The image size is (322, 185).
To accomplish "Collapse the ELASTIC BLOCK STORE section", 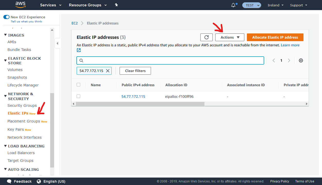I will [5, 61].
